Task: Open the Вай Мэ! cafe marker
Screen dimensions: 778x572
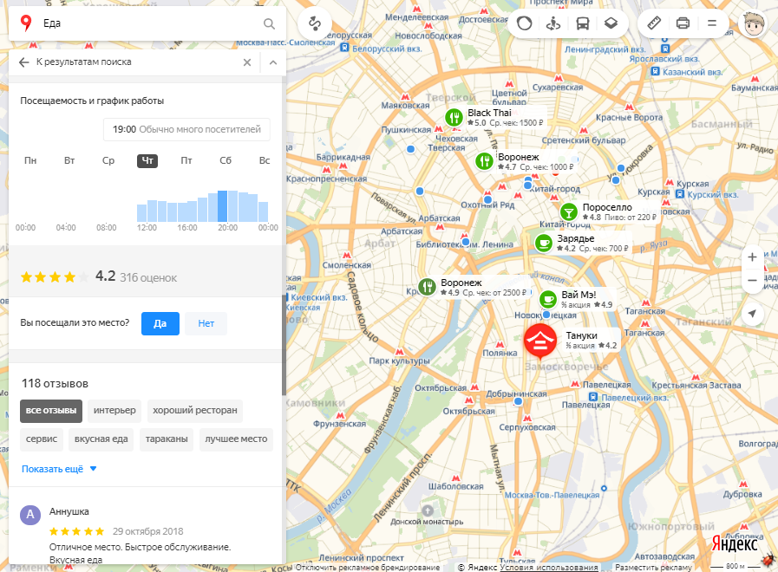Action: coord(548,299)
